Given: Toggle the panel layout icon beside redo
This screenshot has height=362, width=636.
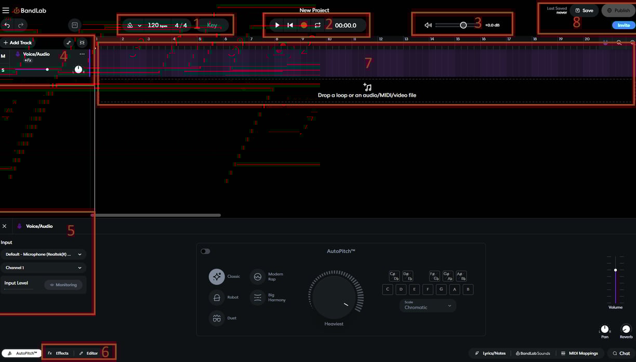Looking at the screenshot, I should pyautogui.click(x=74, y=25).
